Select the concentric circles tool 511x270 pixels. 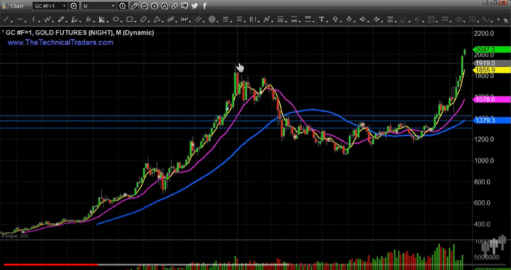coord(212,19)
